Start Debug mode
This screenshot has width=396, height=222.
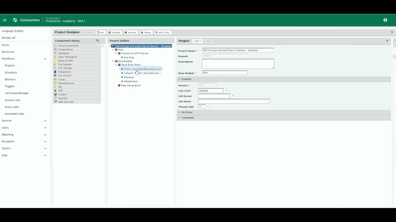click(x=145, y=32)
